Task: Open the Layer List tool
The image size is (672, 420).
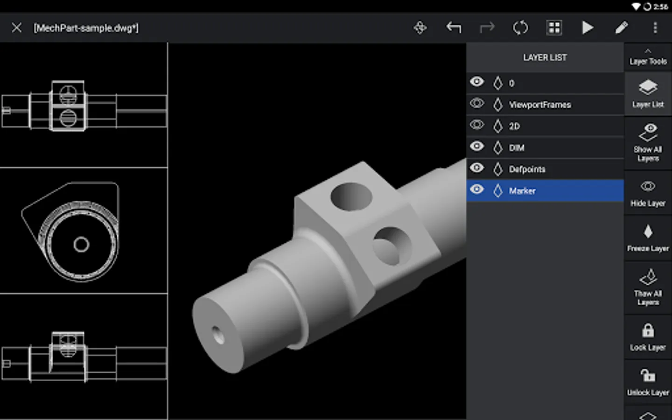Action: point(648,94)
